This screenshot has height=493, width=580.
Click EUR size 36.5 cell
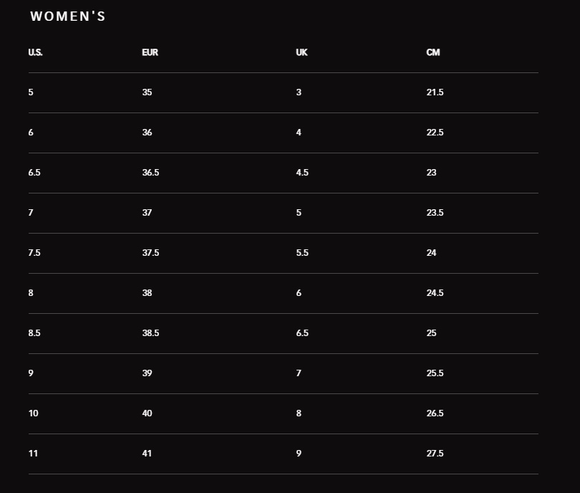[x=150, y=173]
